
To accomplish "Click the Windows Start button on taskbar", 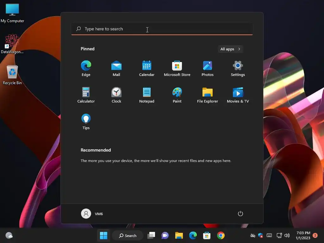I will point(103,235).
